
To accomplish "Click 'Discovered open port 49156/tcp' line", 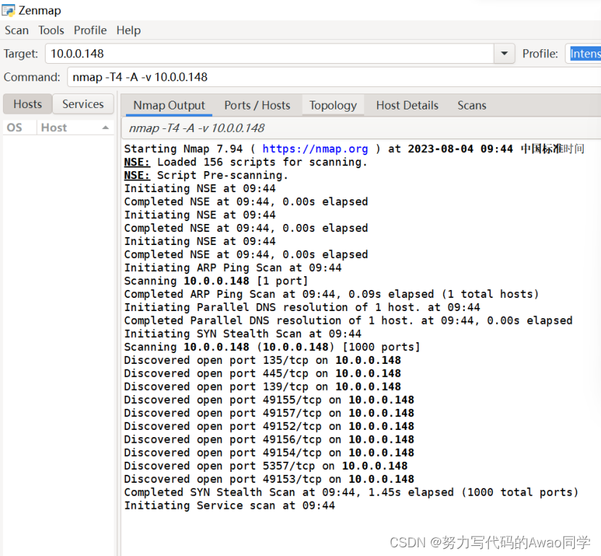I will [x=269, y=439].
